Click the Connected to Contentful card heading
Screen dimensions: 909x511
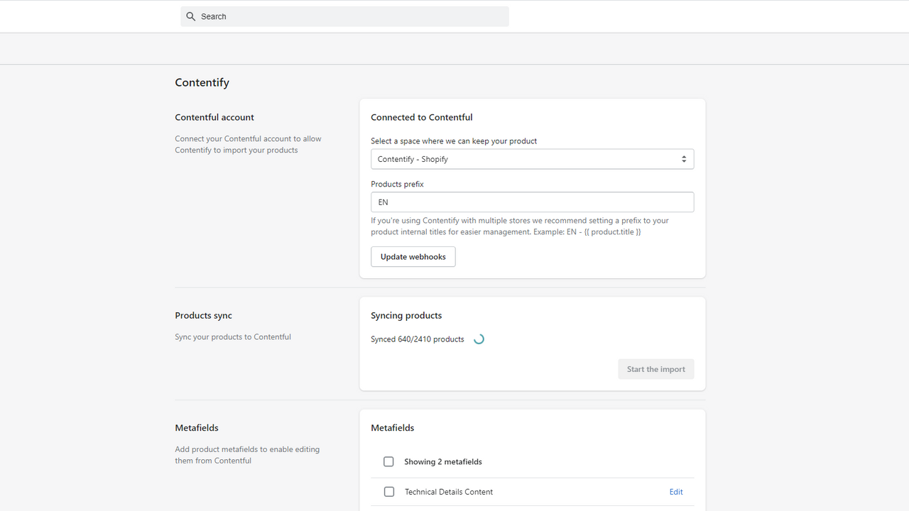(421, 117)
